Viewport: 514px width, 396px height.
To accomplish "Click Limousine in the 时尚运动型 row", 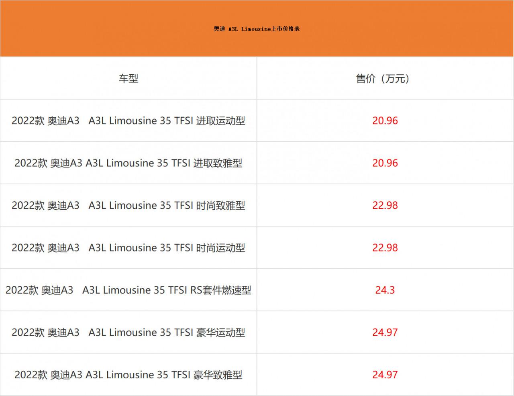I will point(133,248).
